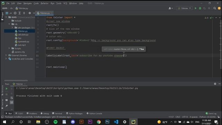The width and height of the screenshot is (222, 125).
Task: Toggle the Structure tool window side tab
Action: pos(2,90)
